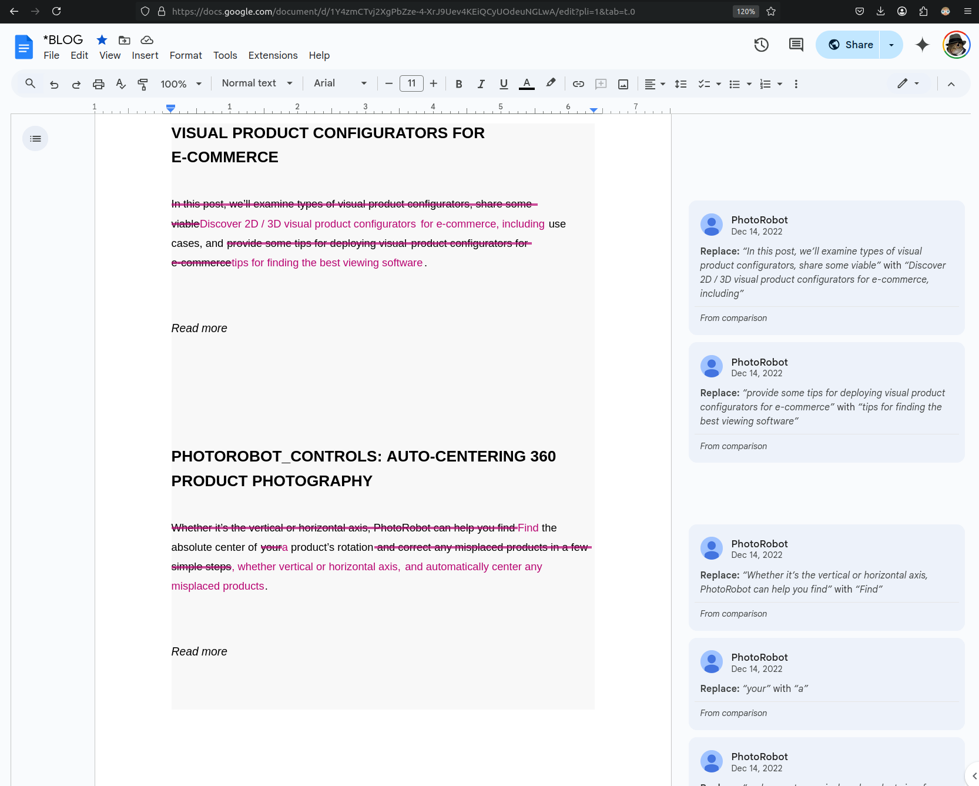The width and height of the screenshot is (979, 786).
Task: Open the Help menu
Action: pos(319,55)
